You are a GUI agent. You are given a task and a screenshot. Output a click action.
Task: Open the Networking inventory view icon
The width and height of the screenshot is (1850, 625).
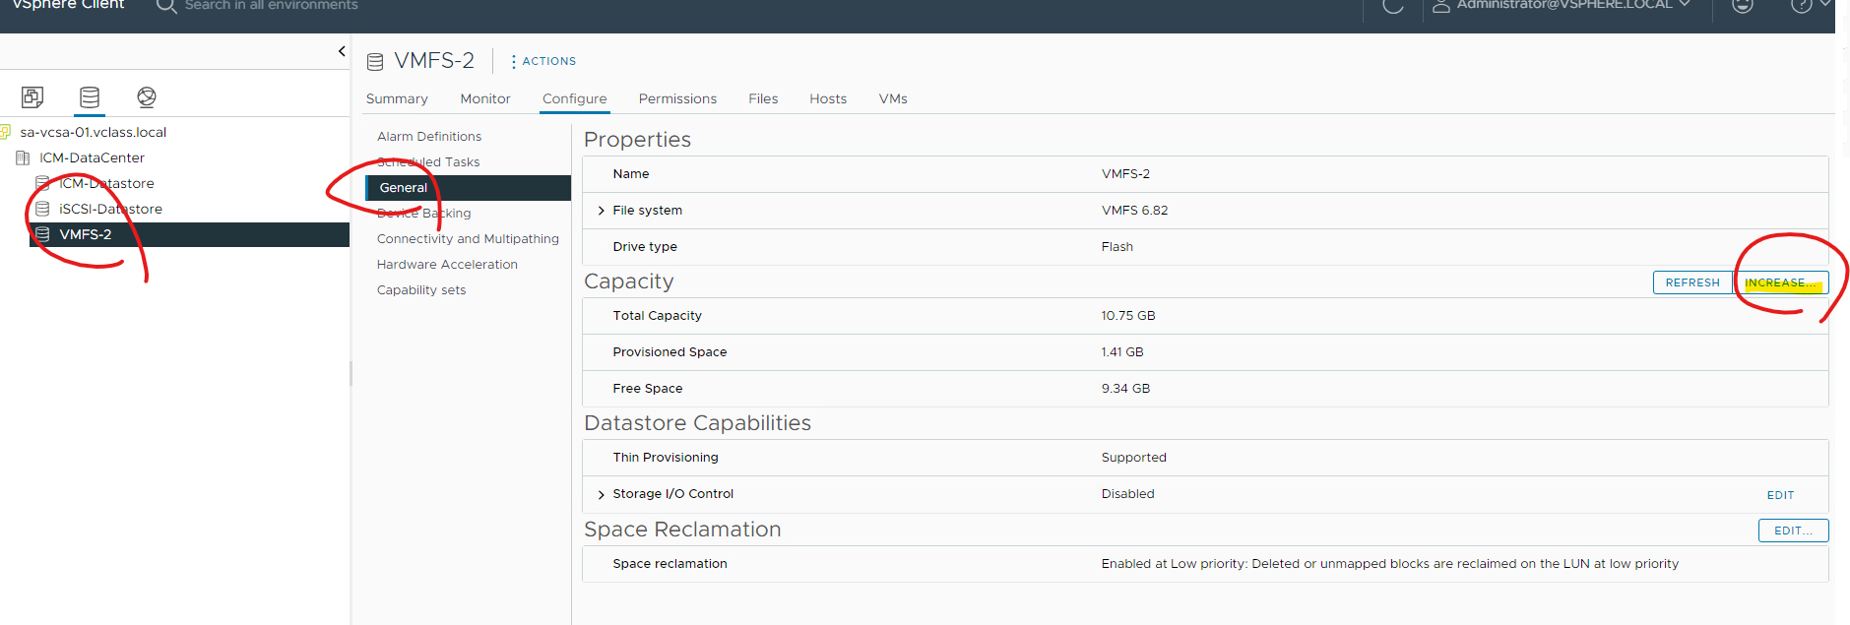click(147, 96)
